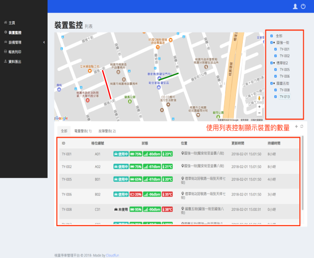Click the plus icon above the table
Viewport: 314px width, 258px height.
[296, 127]
